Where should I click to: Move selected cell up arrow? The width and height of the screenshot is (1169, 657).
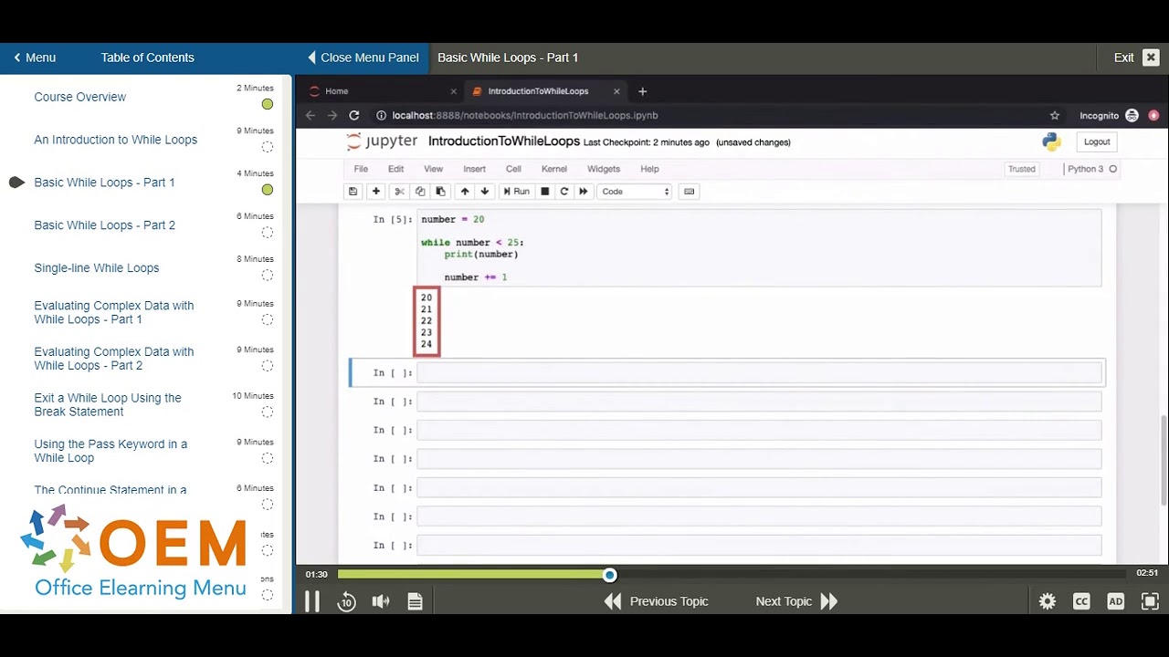[465, 192]
